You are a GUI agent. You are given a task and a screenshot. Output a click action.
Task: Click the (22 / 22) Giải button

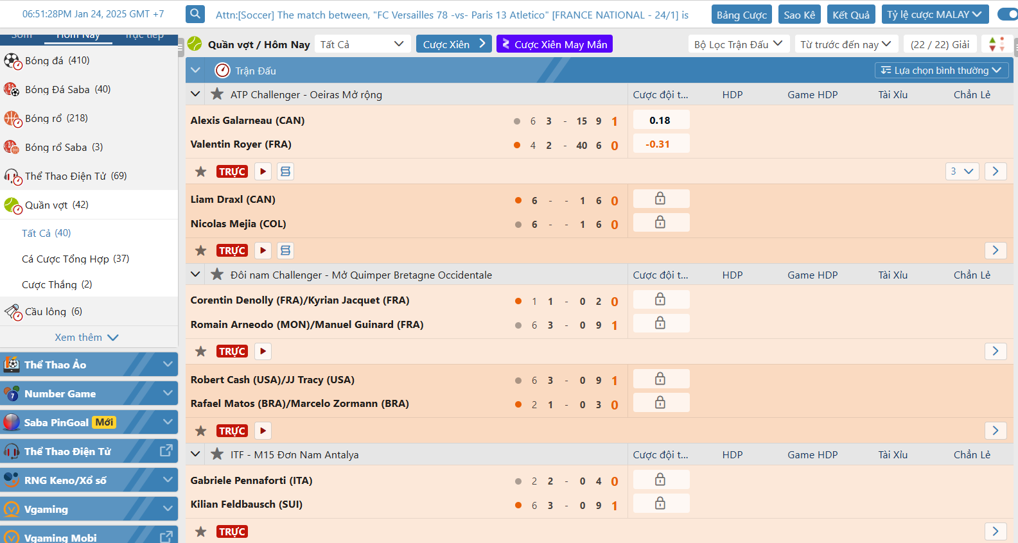point(940,44)
